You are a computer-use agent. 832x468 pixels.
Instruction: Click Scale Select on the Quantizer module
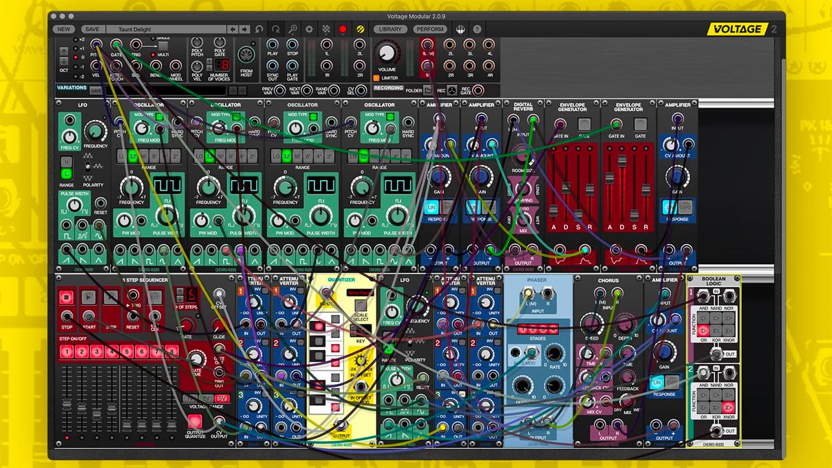pos(359,305)
